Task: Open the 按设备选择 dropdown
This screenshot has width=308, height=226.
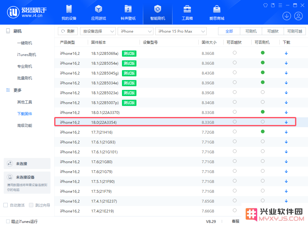Action: tap(98, 31)
